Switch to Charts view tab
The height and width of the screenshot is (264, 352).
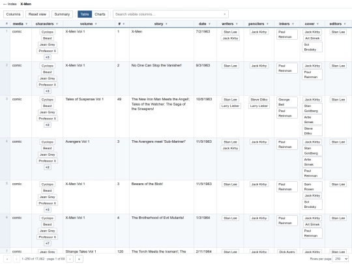coord(100,14)
